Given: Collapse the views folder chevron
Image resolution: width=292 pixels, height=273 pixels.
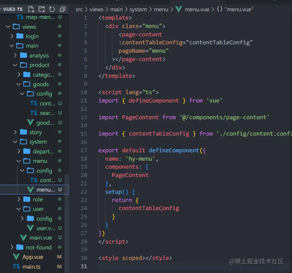Looking at the screenshot, I should [8, 27].
